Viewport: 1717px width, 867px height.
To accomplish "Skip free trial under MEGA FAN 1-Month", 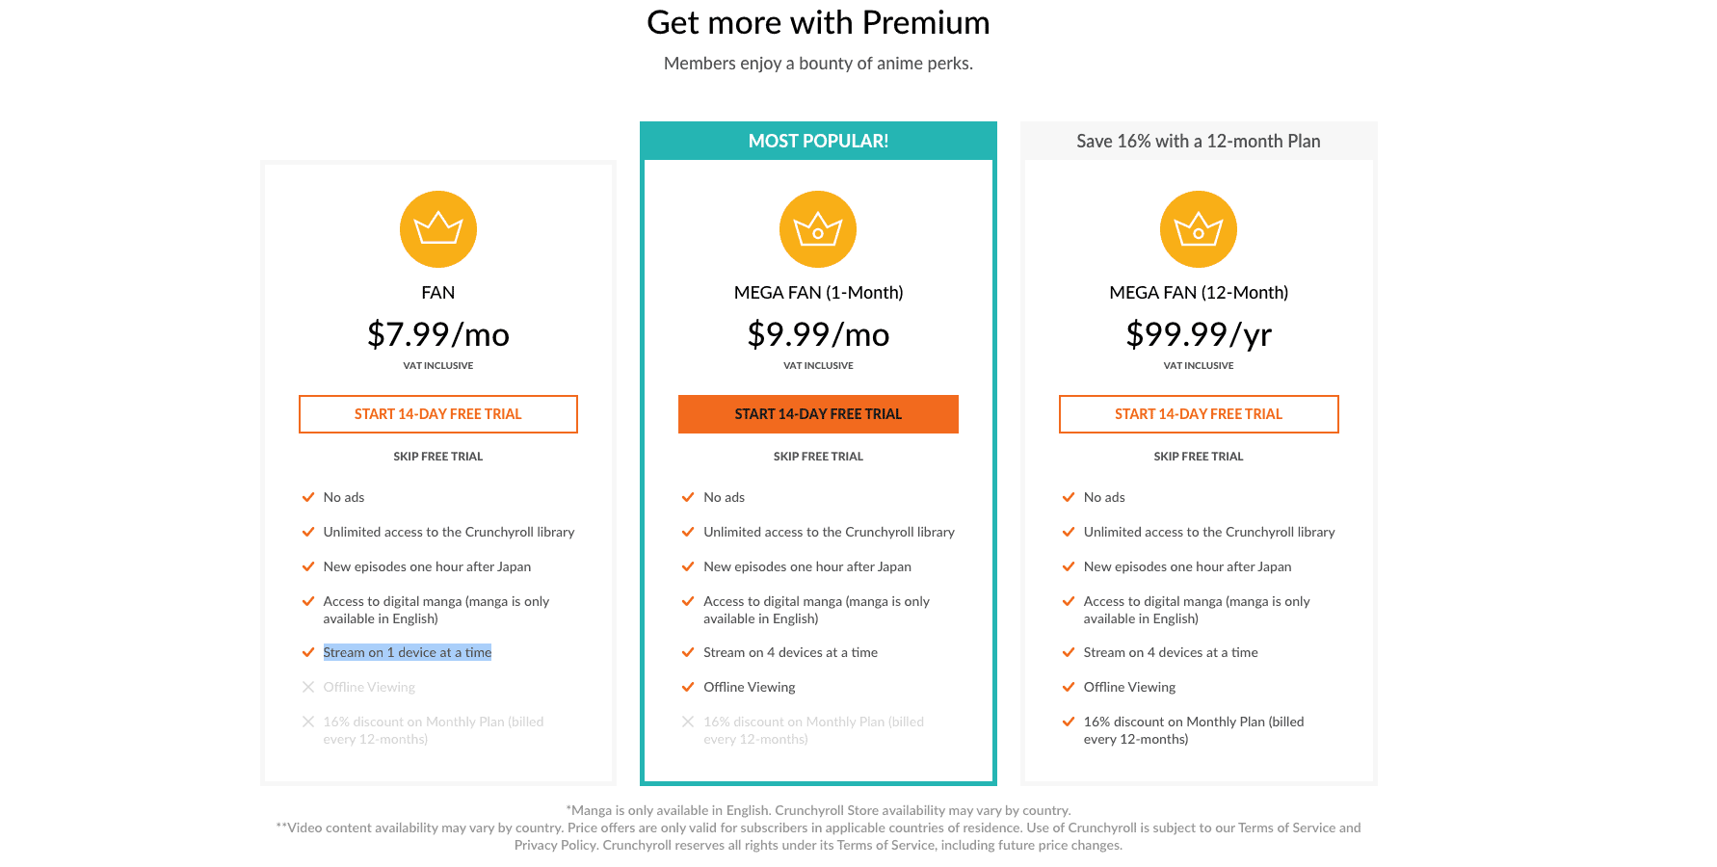I will [818, 457].
